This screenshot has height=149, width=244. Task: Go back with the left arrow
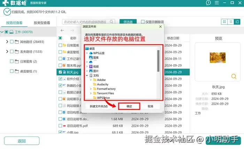click(x=62, y=30)
